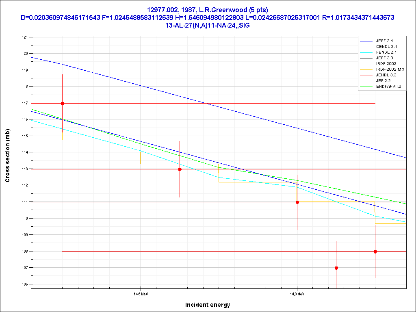The height and width of the screenshot is (312, 416).
Task: Click the 13-AL-27(N,A)11-NA-24,,SIG reaction label
Action: [208, 25]
